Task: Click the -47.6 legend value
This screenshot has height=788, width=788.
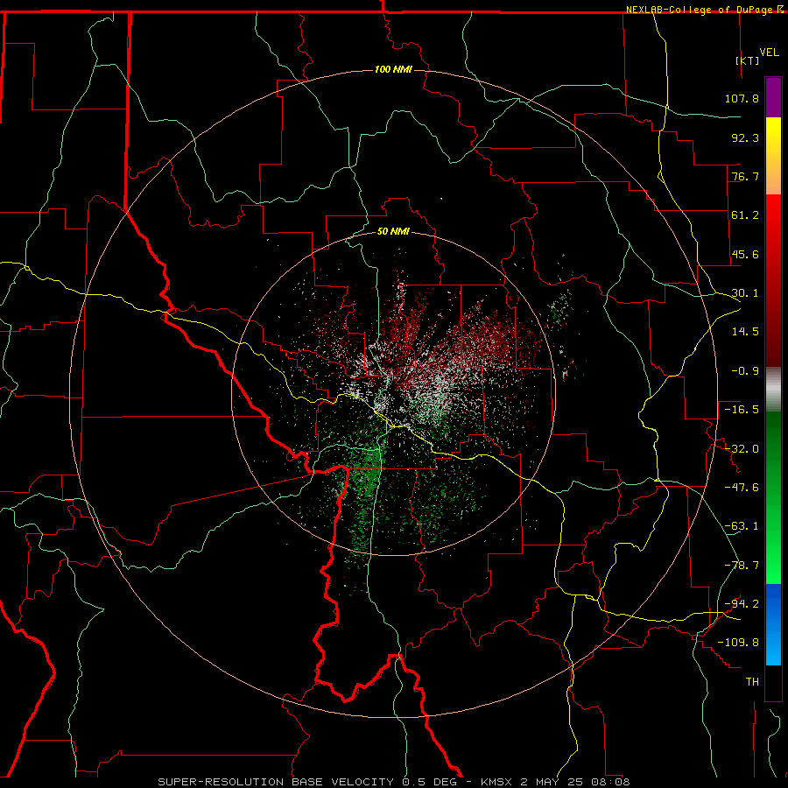Action: pos(742,488)
